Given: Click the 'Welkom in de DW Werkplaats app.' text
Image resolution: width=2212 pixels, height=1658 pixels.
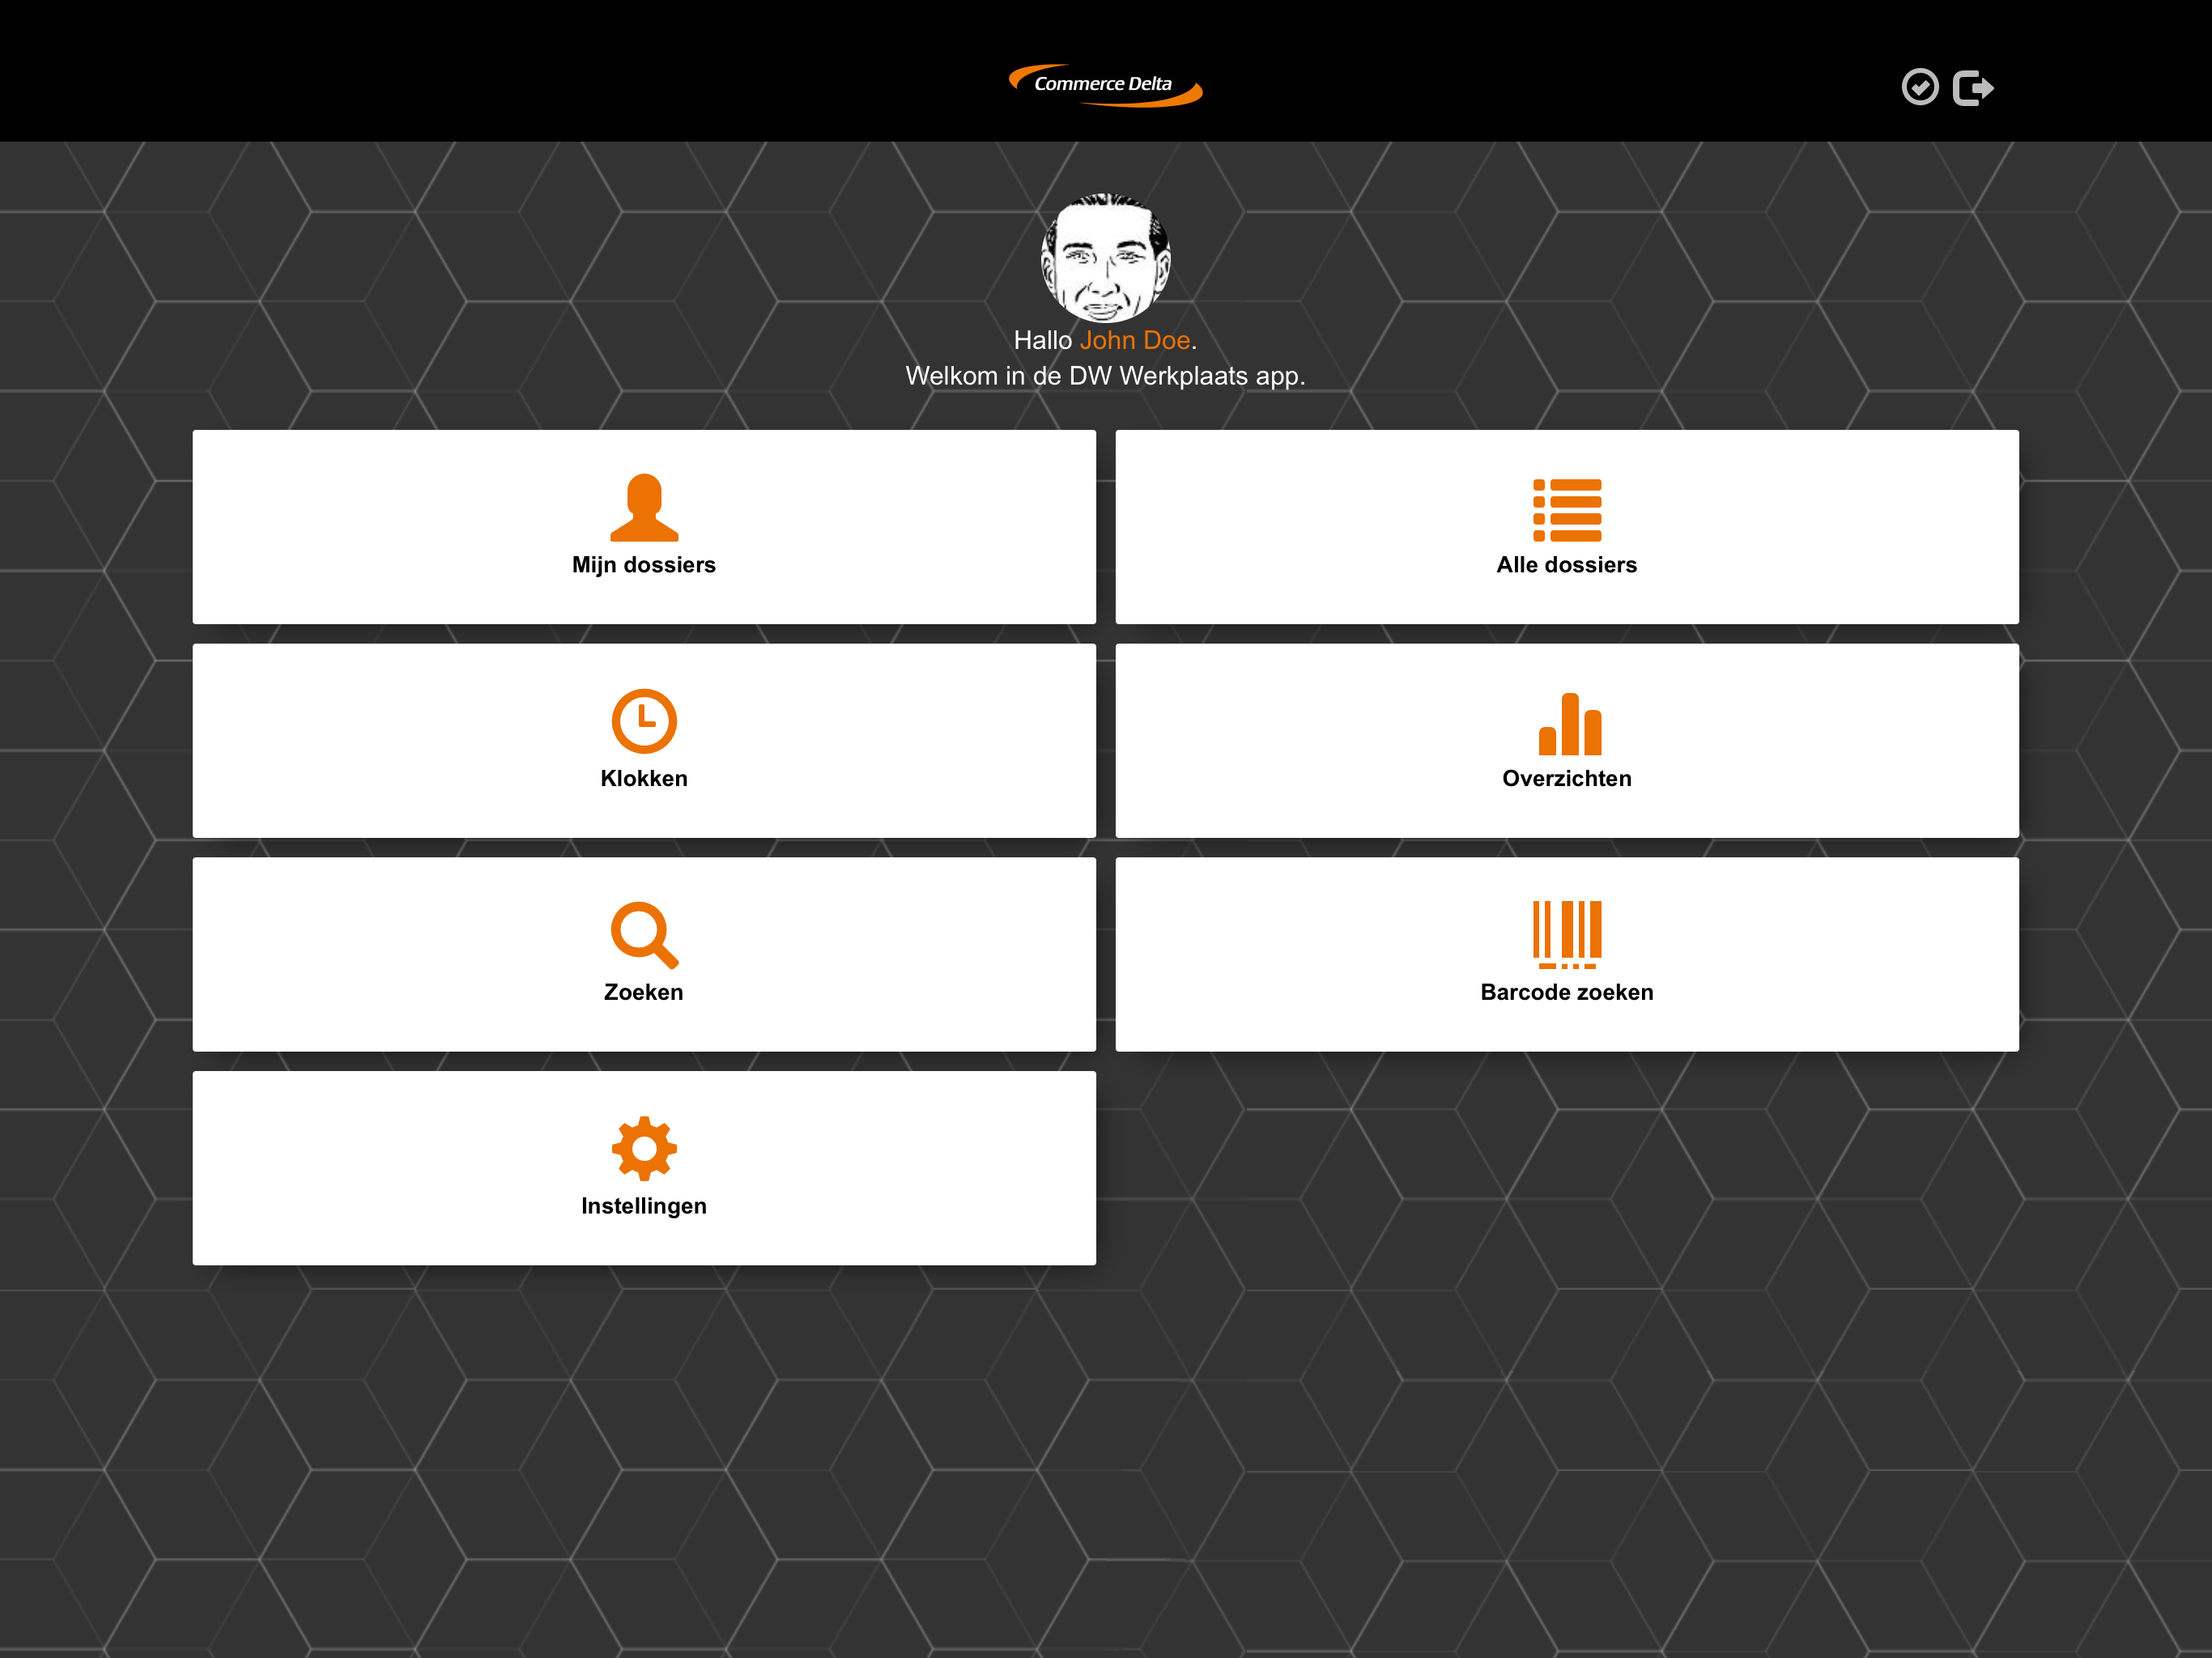Looking at the screenshot, I should pos(1105,376).
